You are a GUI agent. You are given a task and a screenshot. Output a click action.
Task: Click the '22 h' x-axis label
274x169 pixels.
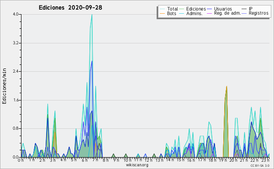254,160
